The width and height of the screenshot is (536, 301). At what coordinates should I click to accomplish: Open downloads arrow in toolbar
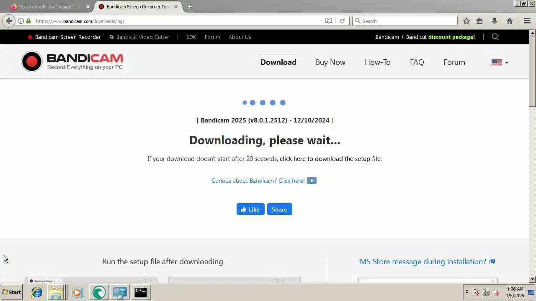(x=494, y=21)
